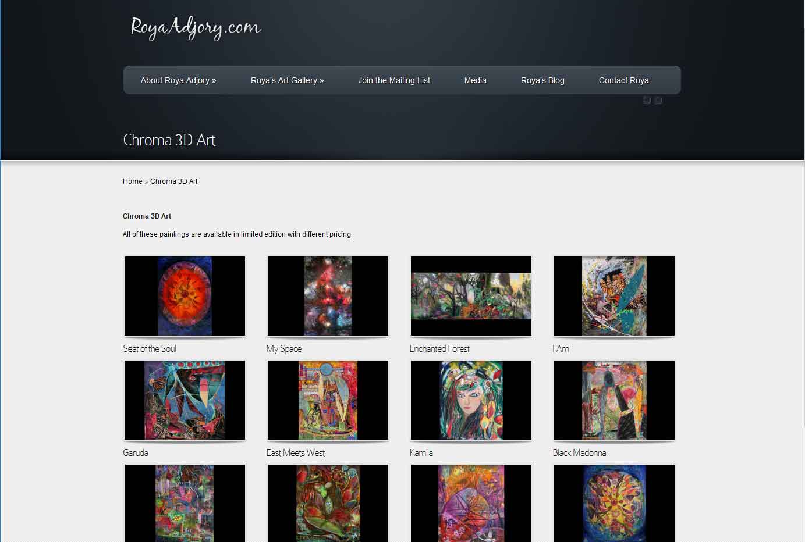The image size is (805, 542).
Task: View the Kamila portrait thumbnail
Action: (471, 400)
